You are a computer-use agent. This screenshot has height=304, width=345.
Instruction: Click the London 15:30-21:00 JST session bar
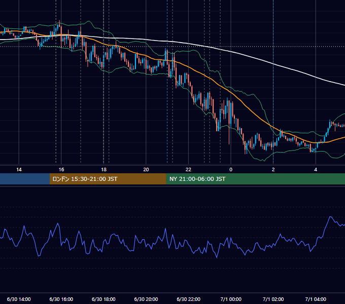point(108,179)
